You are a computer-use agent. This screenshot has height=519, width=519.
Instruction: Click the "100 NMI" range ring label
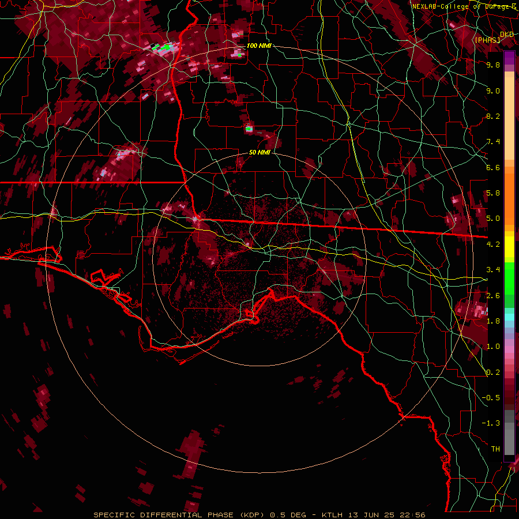pos(259,46)
